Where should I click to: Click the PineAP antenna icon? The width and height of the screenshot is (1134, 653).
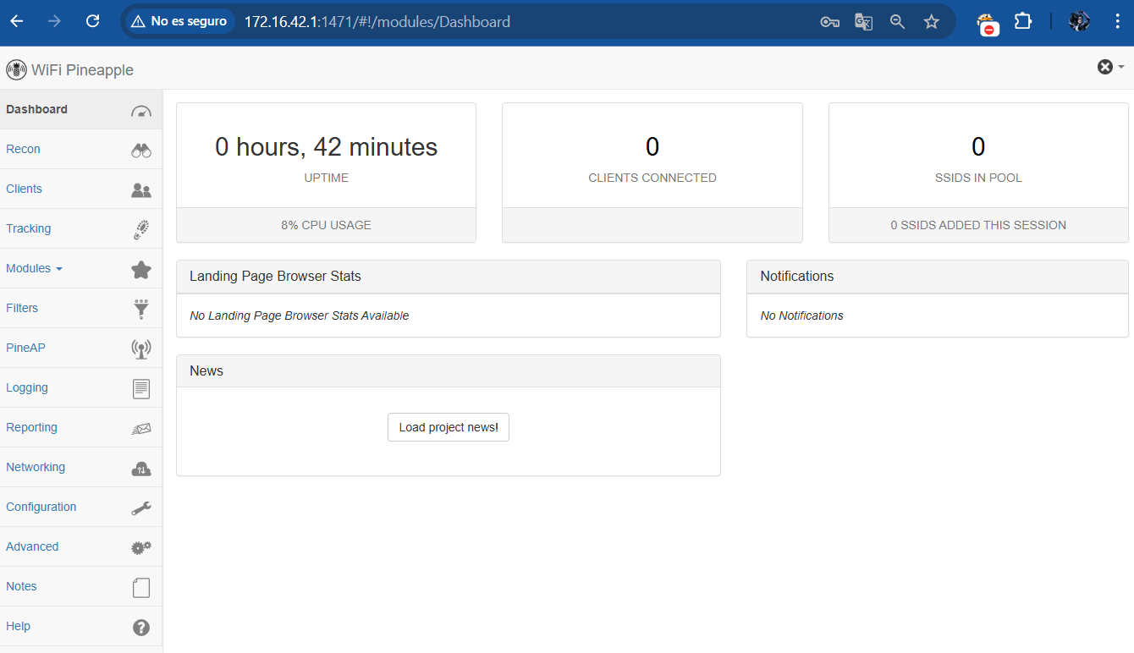click(x=141, y=348)
